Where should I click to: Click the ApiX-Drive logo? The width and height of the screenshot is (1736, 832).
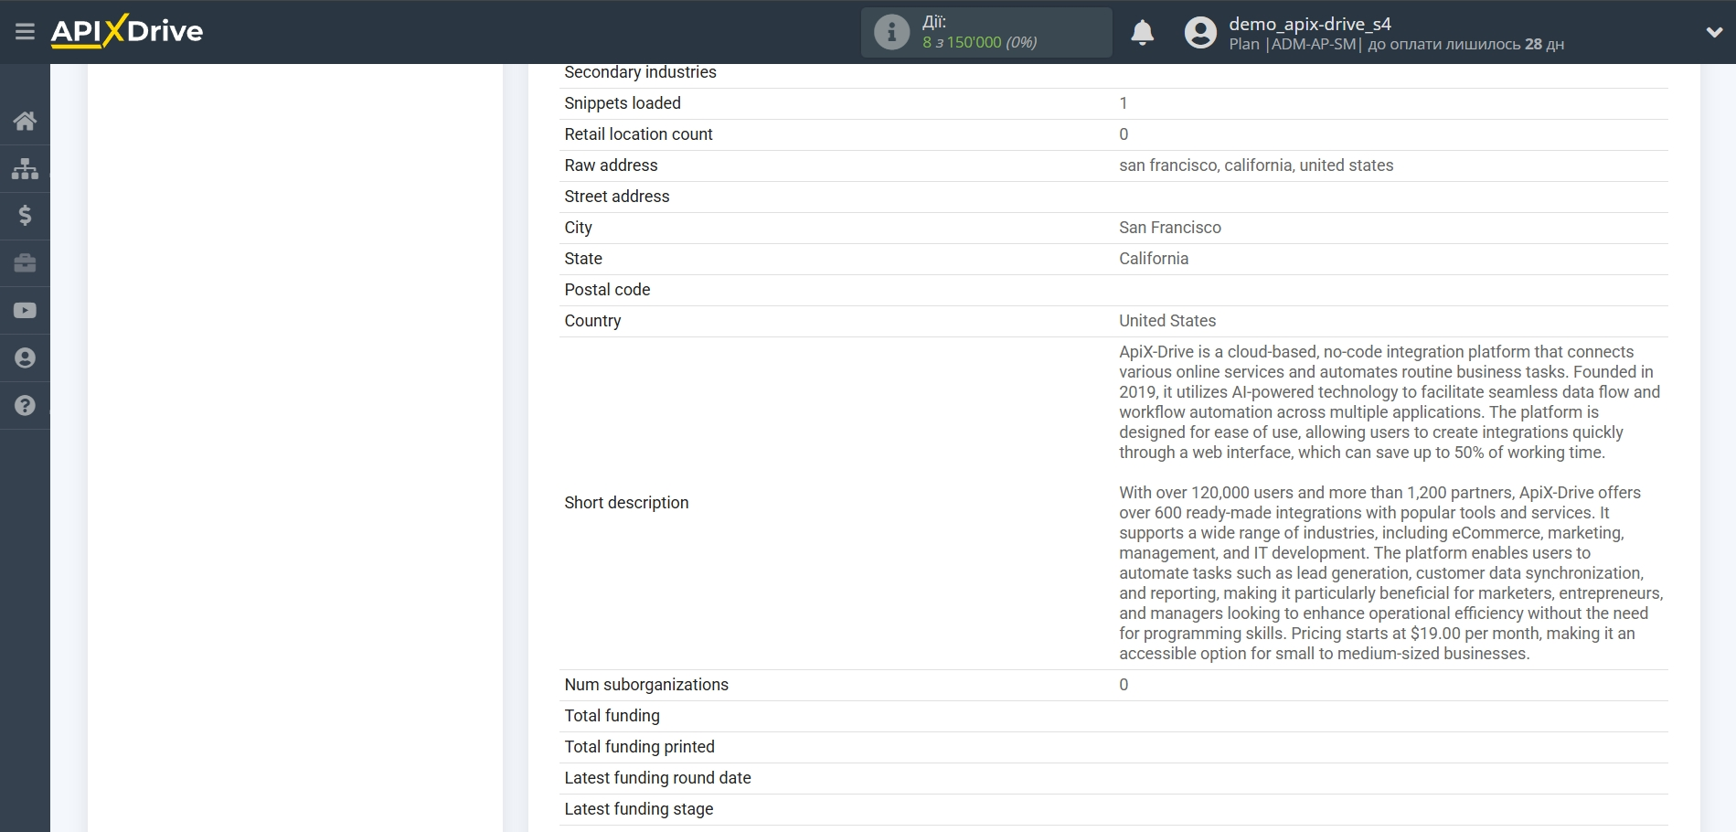[127, 31]
